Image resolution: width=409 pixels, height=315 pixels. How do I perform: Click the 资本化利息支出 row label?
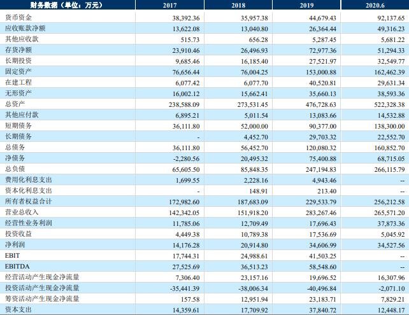[x=29, y=190]
